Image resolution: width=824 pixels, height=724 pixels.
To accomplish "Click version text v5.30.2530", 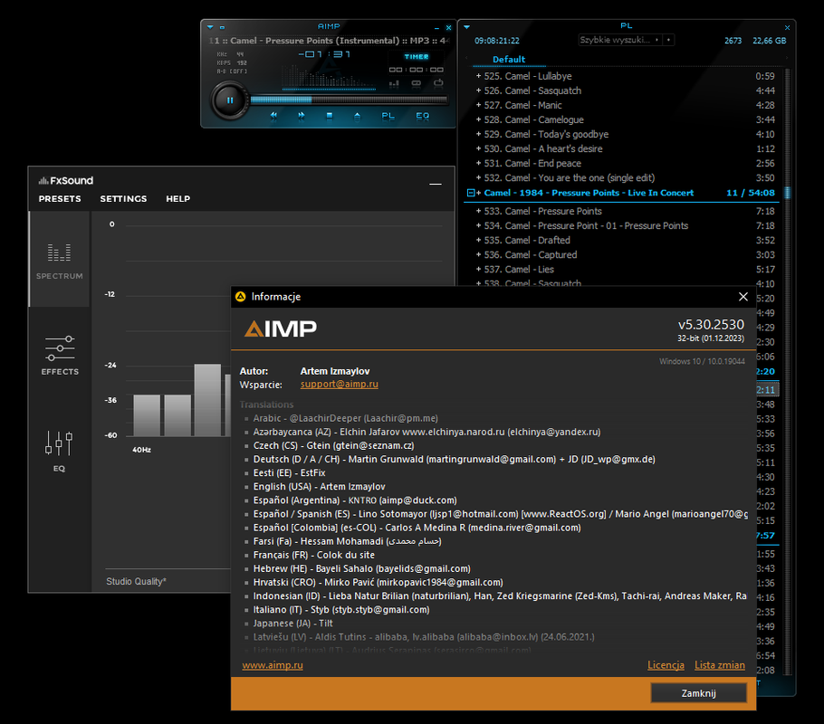I will pos(711,325).
